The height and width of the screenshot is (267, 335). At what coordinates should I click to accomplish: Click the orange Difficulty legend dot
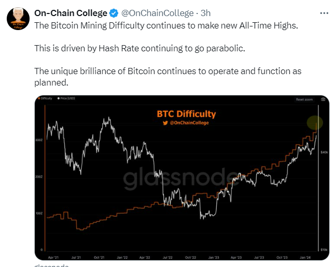click(x=39, y=99)
